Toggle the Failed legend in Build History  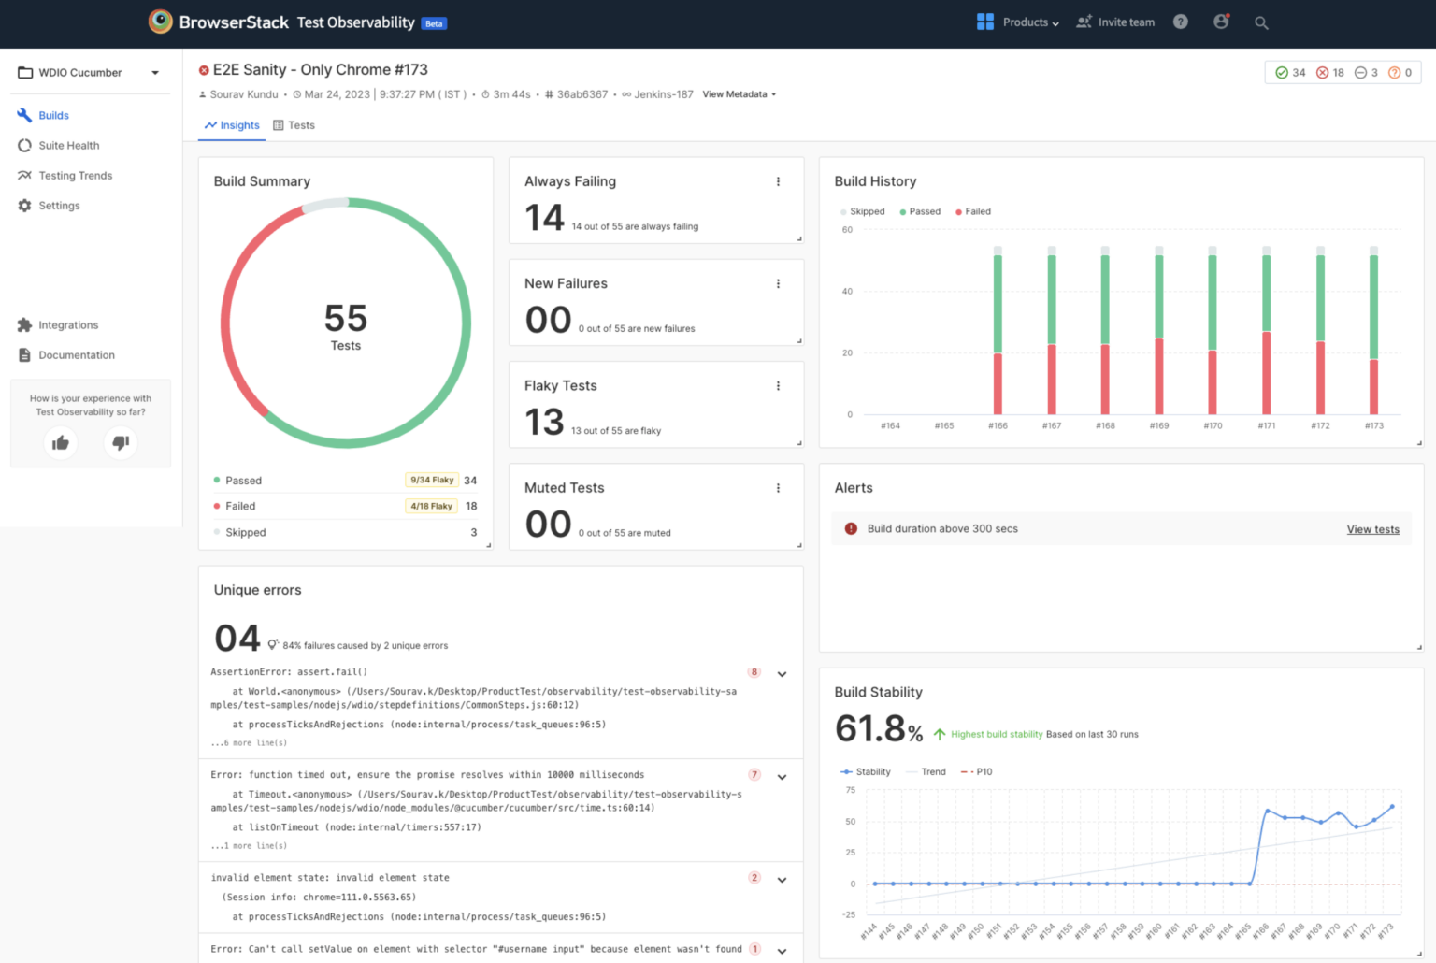click(972, 211)
